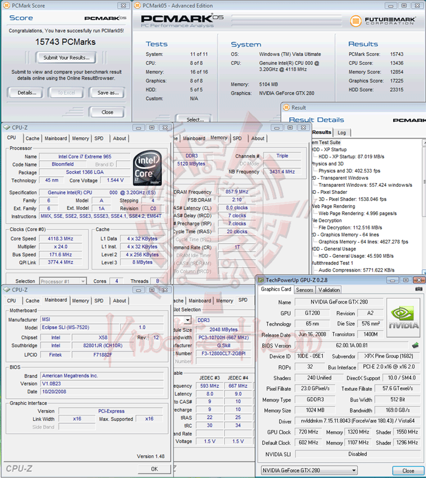Select the Audio Compression: 5771.622 KB/s result

(x=356, y=270)
